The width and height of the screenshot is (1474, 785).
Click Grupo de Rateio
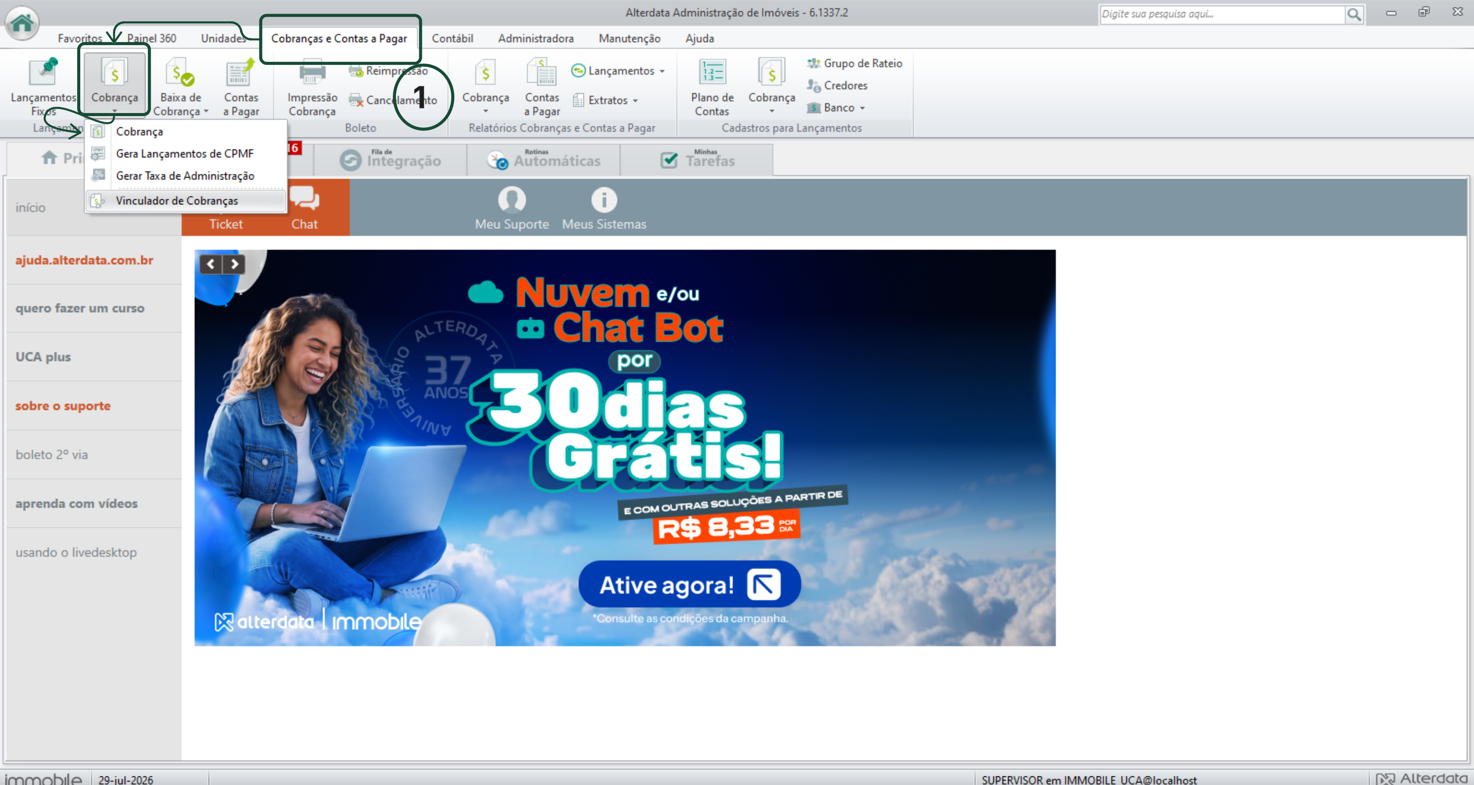point(855,63)
